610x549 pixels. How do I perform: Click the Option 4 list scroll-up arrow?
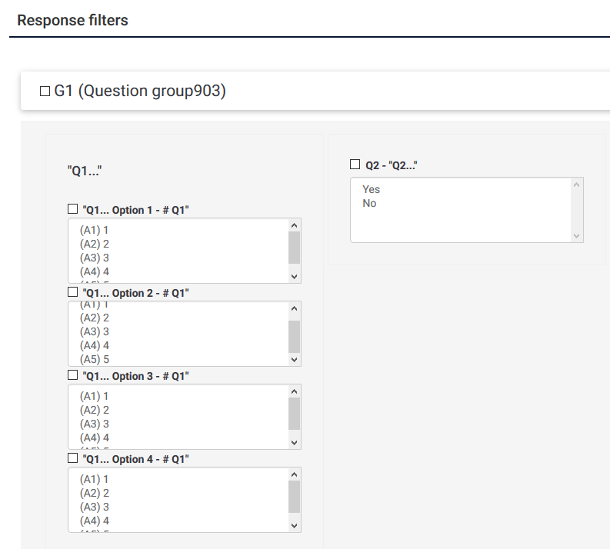(x=294, y=475)
